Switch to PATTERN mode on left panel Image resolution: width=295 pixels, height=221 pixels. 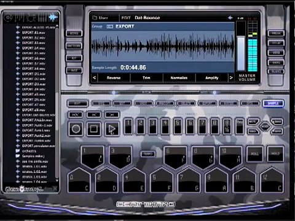(x=74, y=46)
